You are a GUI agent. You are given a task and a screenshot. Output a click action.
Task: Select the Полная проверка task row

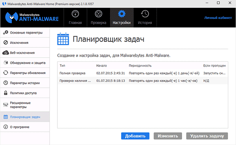click(142, 73)
